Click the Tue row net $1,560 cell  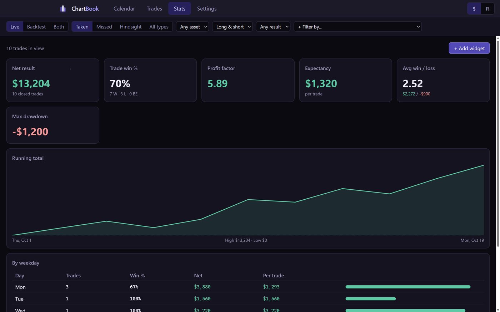(202, 299)
